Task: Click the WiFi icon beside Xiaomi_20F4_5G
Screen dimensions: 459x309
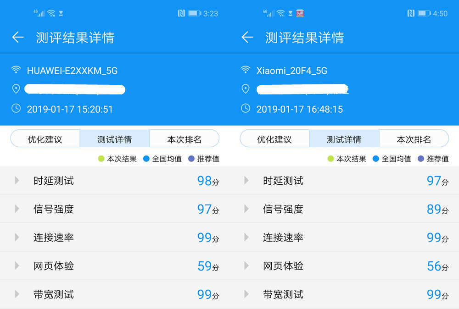Action: click(x=246, y=70)
